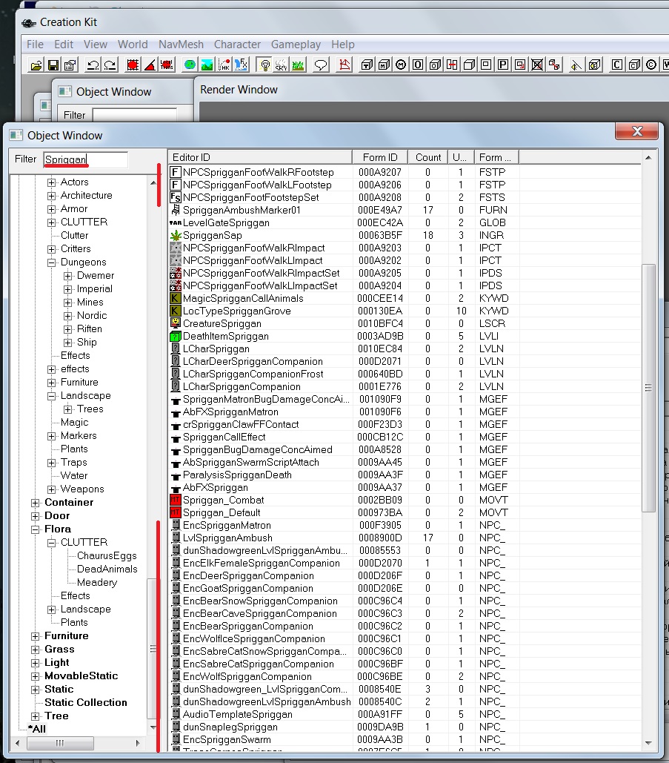Screen dimensions: 669x763
Task: Click the crossed-out box toolbar icon
Action: tap(537, 65)
